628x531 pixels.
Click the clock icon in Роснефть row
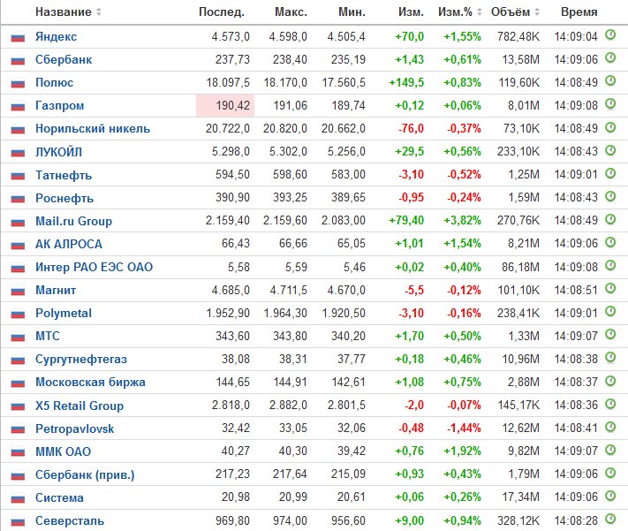610,196
